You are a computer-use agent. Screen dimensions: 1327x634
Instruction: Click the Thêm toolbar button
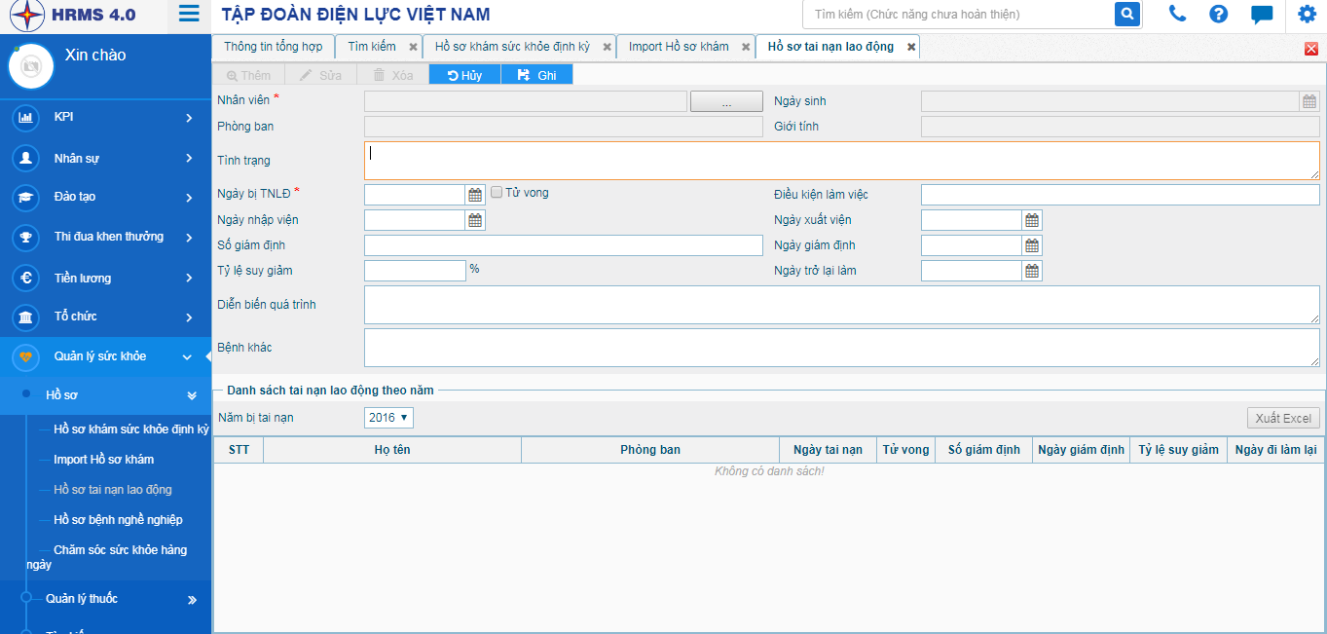coord(248,75)
